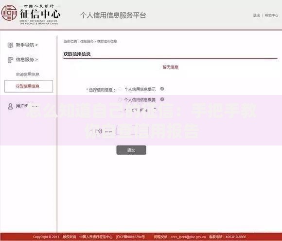Viewport: 282px width, 241px height.
Task: Open 申请信用信息 in sidebar
Action: click(x=28, y=74)
